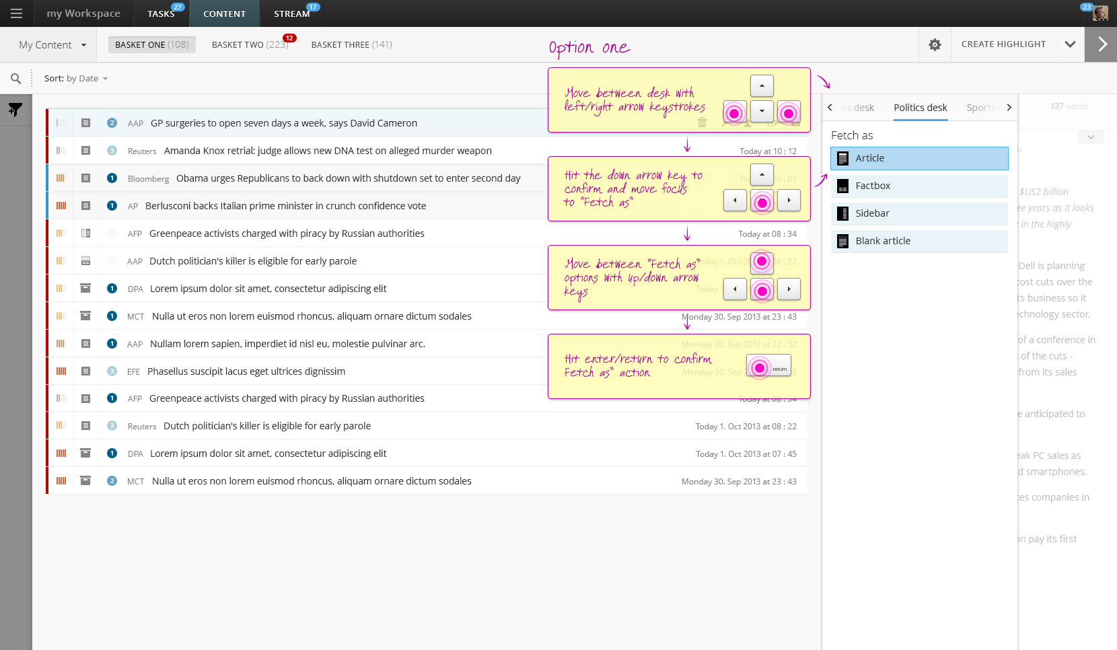The width and height of the screenshot is (1117, 650).
Task: Switch to the Content tab
Action: click(x=225, y=13)
